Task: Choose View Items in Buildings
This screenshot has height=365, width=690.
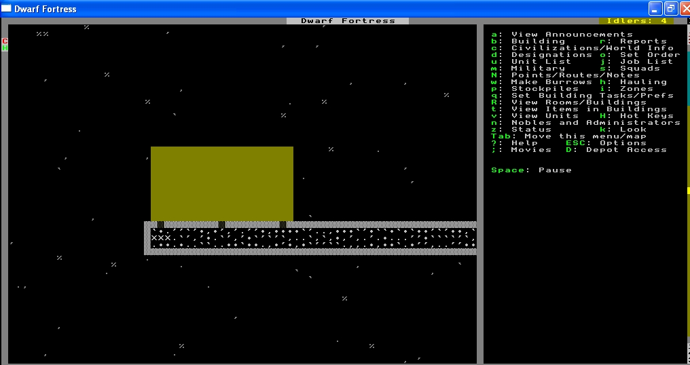Action: [579, 109]
